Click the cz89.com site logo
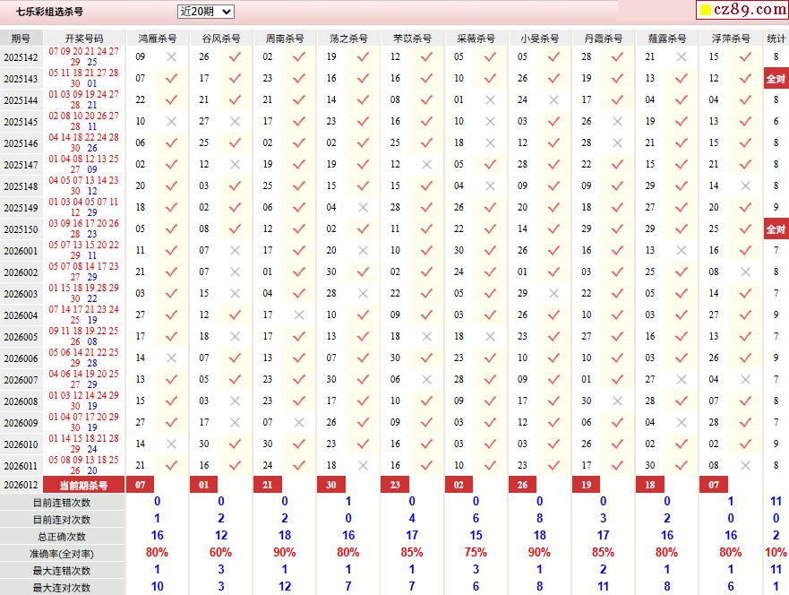The image size is (789, 595). pyautogui.click(x=742, y=10)
